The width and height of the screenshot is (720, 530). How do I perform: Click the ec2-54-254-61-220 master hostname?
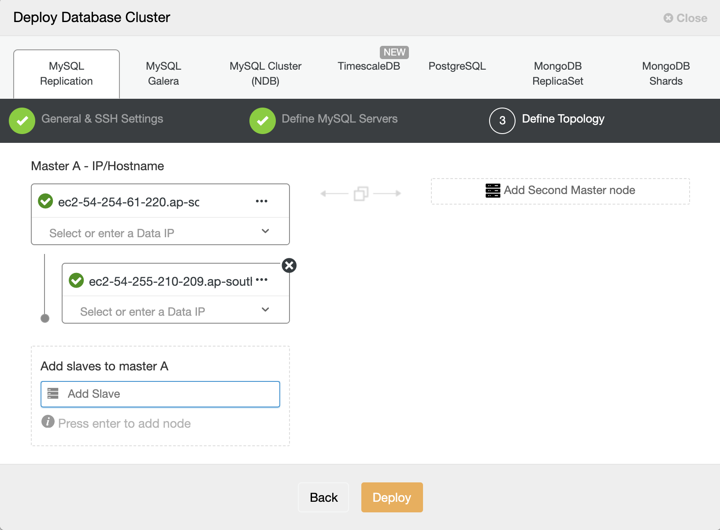129,202
